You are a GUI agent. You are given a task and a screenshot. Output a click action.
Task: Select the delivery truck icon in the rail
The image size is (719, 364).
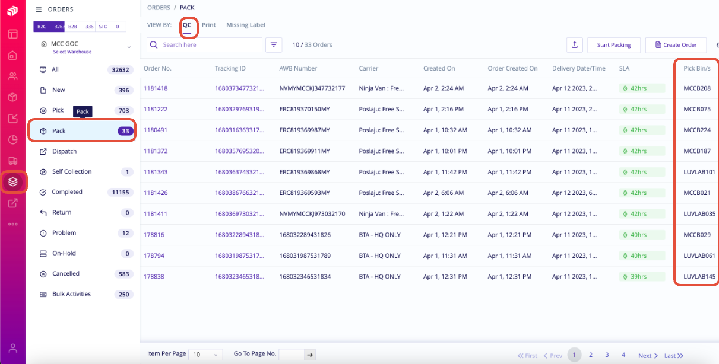(12, 161)
